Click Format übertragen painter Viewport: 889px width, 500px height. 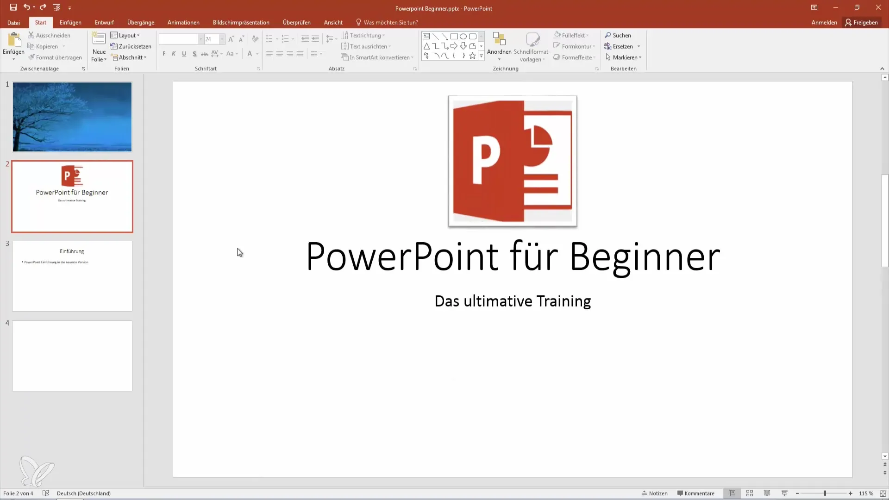pos(55,57)
